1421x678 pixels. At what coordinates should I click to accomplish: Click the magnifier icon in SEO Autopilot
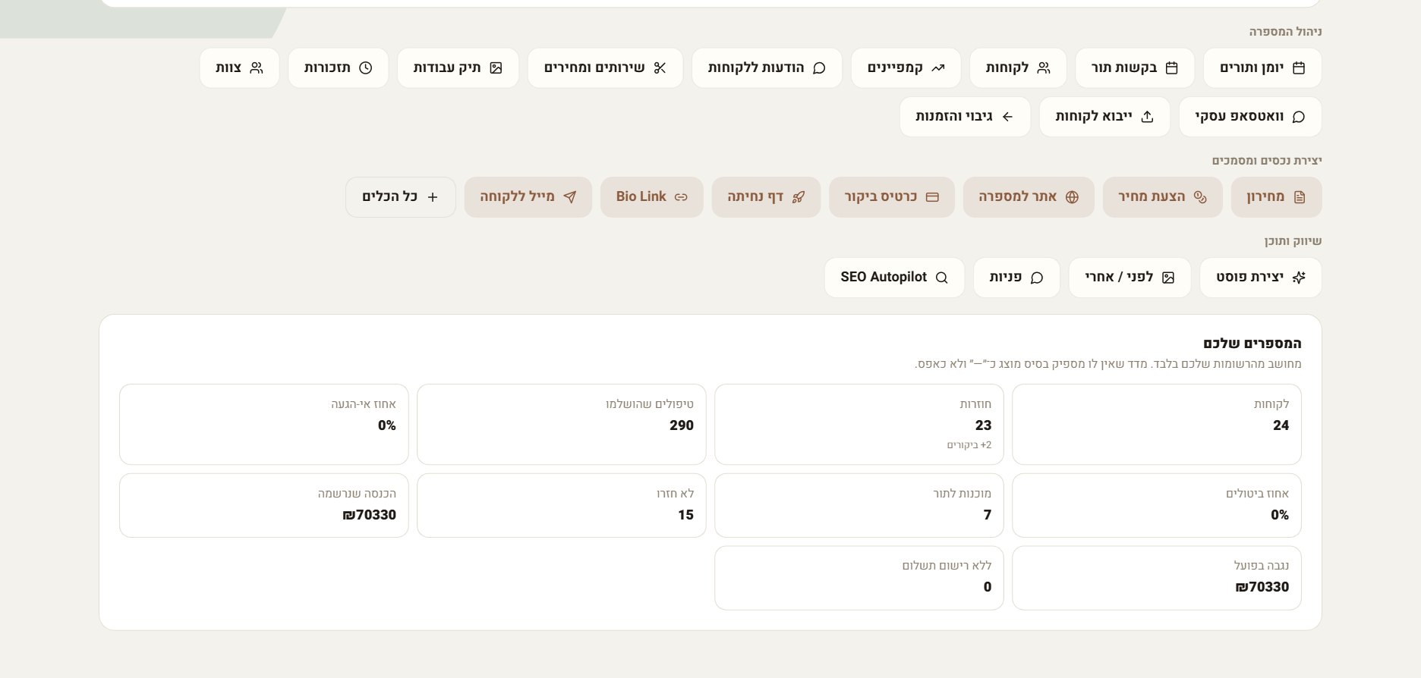(x=942, y=277)
